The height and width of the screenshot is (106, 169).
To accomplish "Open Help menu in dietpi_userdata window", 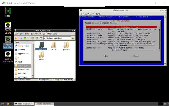I will tap(55, 34).
